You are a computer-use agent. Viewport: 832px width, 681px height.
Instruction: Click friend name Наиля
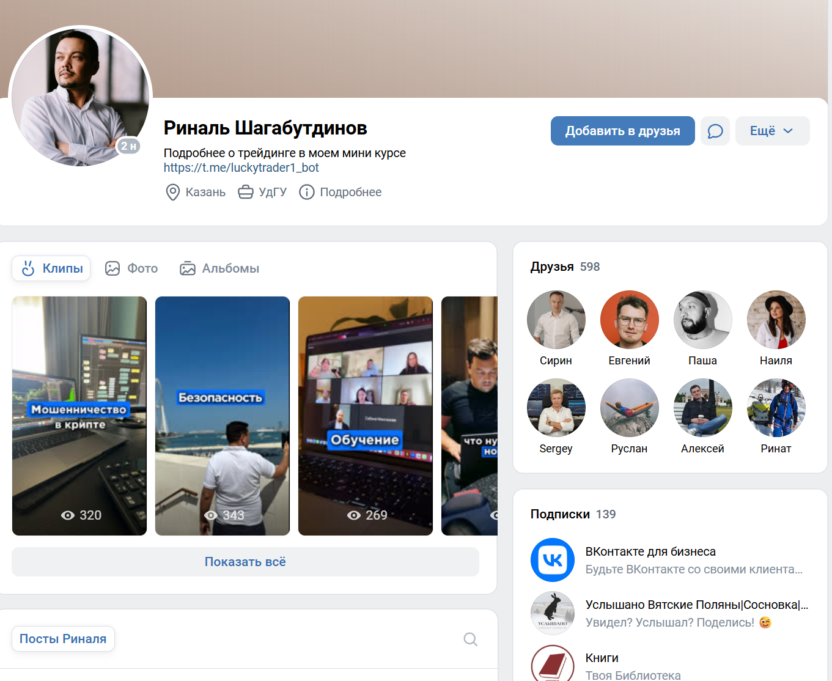tap(776, 361)
